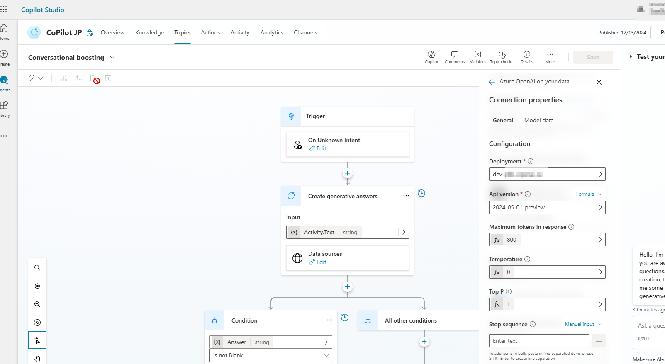Open the Comments panel
This screenshot has width=665, height=364.
click(x=455, y=57)
